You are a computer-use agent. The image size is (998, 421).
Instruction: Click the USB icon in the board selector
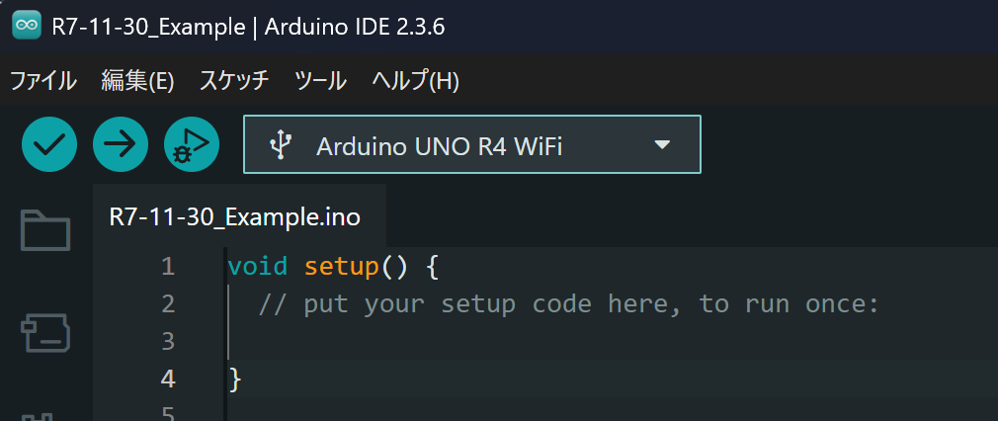[281, 145]
